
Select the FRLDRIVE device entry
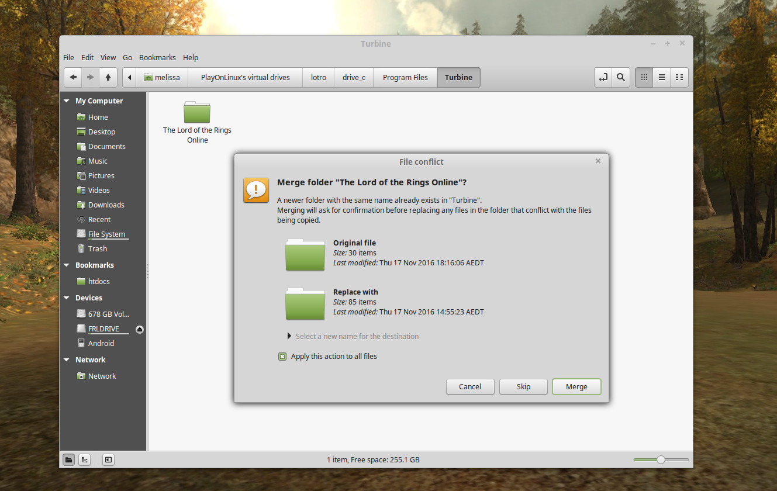[103, 329]
